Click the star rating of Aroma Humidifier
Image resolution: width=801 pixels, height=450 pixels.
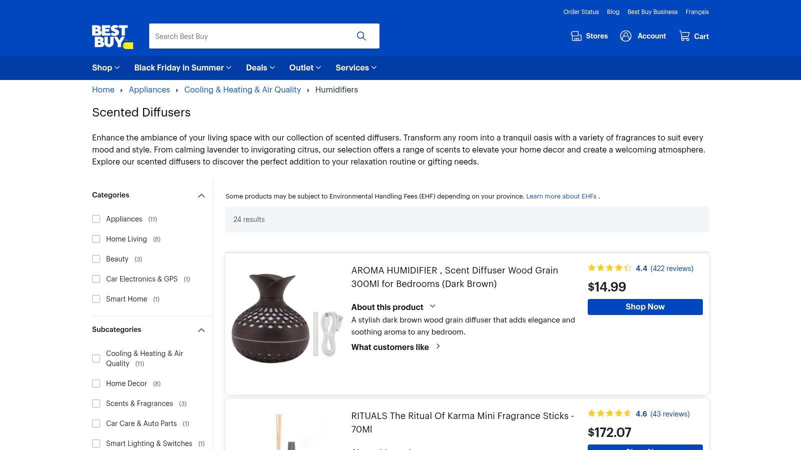pyautogui.click(x=610, y=268)
